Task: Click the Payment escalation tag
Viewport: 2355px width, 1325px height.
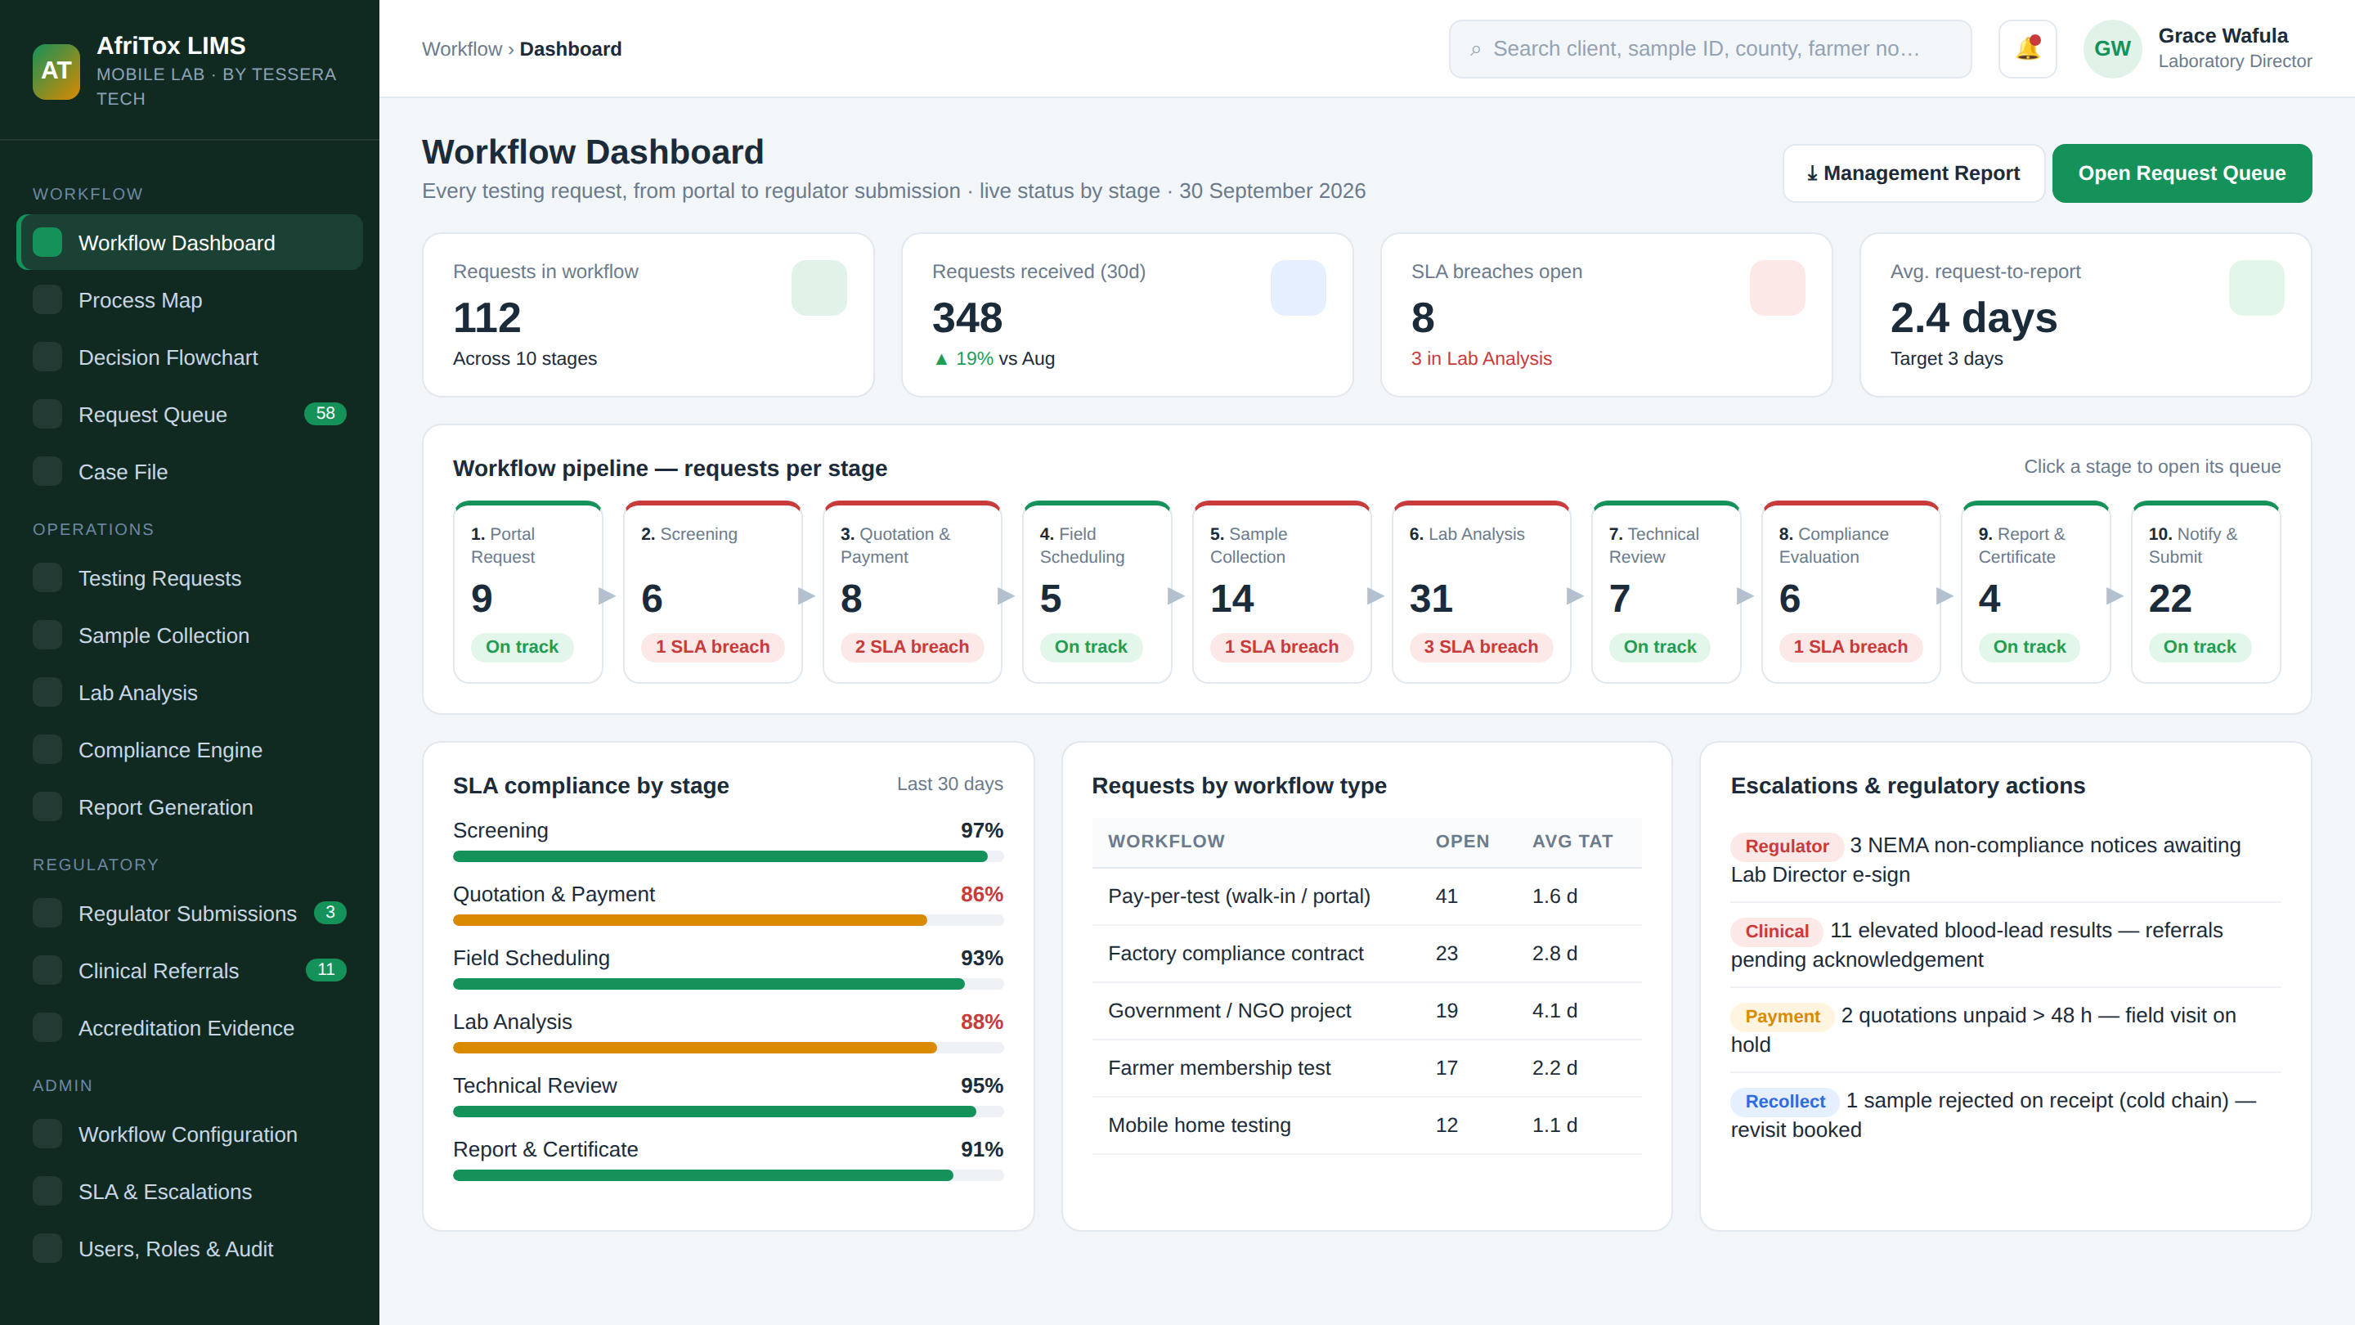Action: pos(1781,1016)
